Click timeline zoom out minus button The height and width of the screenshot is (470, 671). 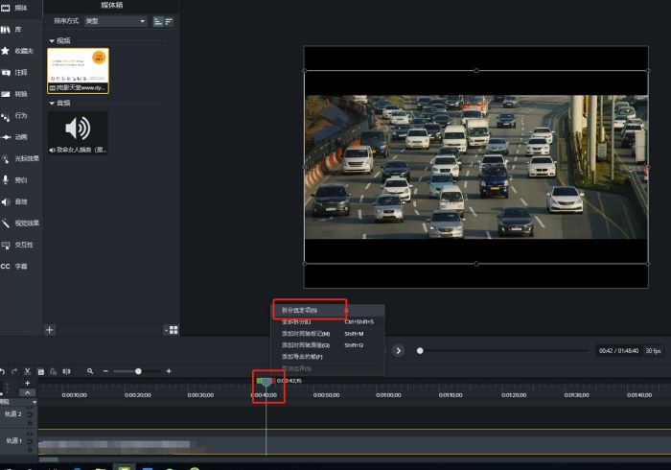coord(105,371)
